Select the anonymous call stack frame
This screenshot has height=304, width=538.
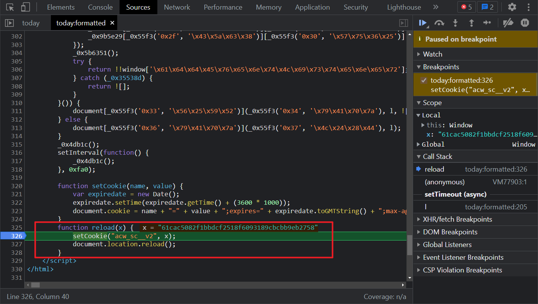coord(444,182)
